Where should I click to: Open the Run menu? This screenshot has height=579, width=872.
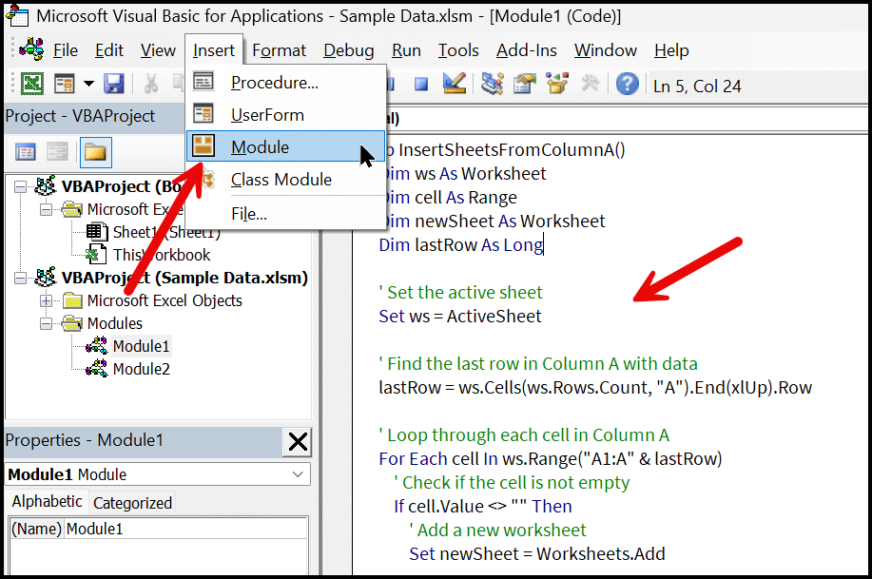click(406, 50)
